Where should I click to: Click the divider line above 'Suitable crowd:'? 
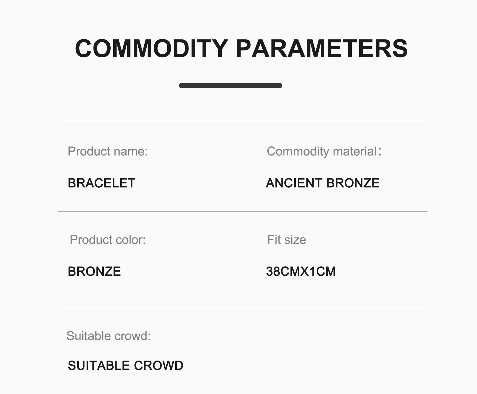(242, 308)
